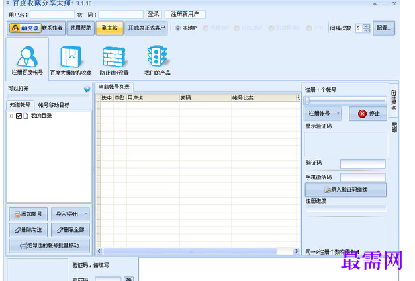
Task: Select the 本地IP radio button
Action: 177,28
